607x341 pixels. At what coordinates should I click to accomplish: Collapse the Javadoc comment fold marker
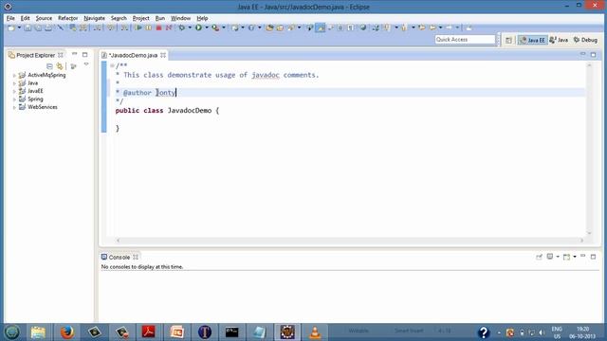[112, 65]
